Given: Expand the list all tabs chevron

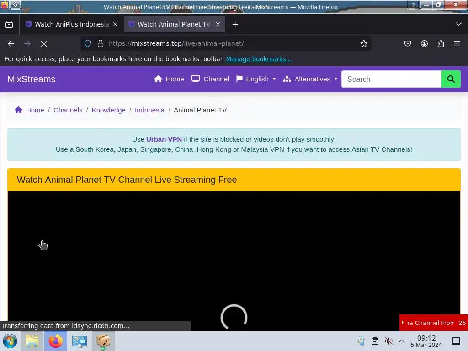Looking at the screenshot, I should click(459, 24).
